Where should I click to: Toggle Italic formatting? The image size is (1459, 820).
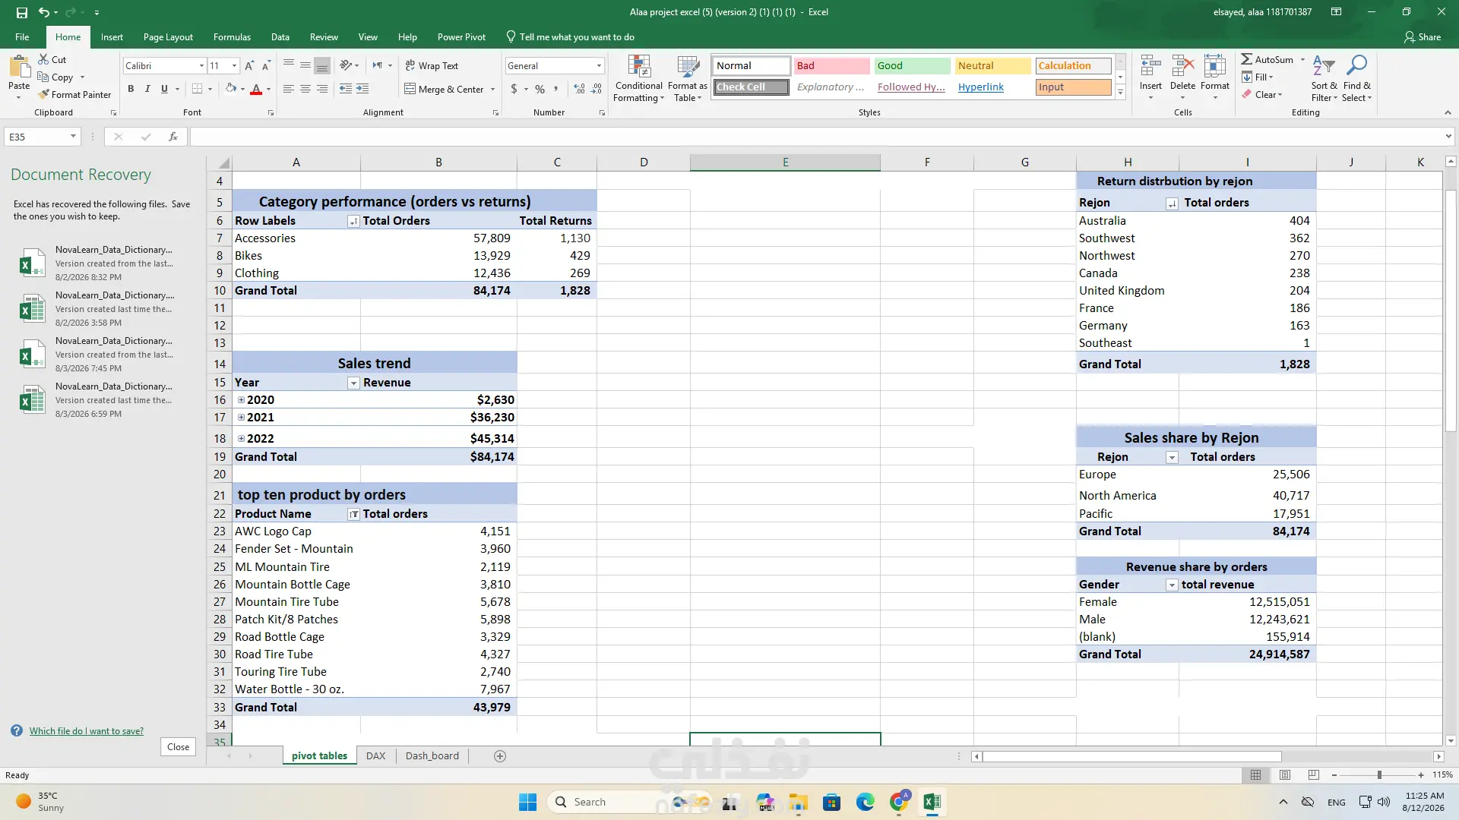click(x=147, y=89)
